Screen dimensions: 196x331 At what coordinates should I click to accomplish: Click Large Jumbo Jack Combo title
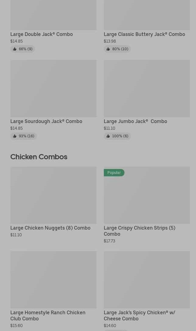pos(135,121)
